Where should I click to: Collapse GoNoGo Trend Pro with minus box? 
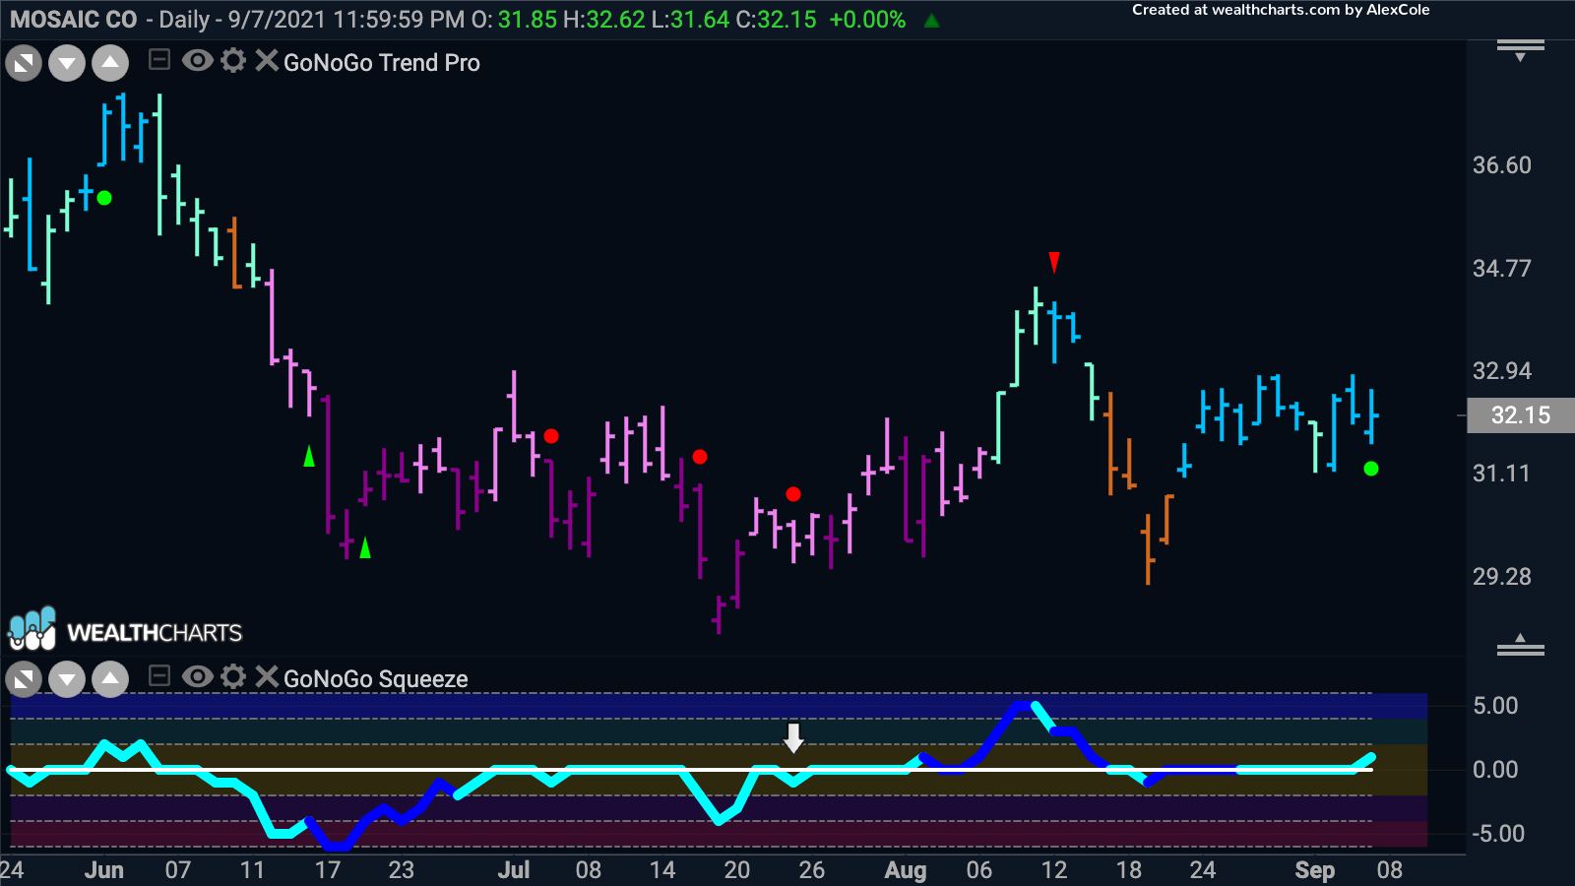click(158, 61)
